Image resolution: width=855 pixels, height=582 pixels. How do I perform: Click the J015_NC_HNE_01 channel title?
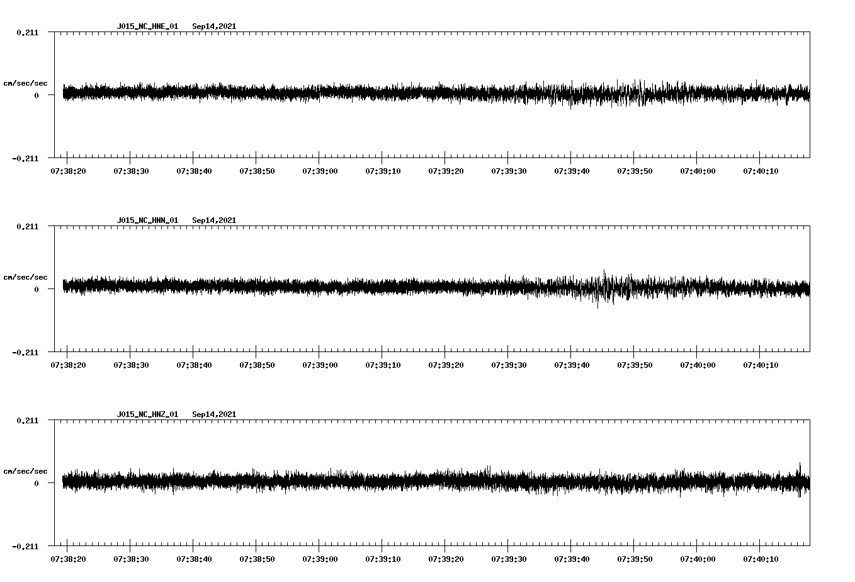pos(147,26)
